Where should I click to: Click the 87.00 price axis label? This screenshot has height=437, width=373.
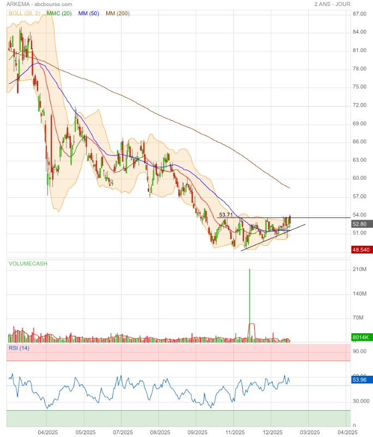click(x=359, y=14)
